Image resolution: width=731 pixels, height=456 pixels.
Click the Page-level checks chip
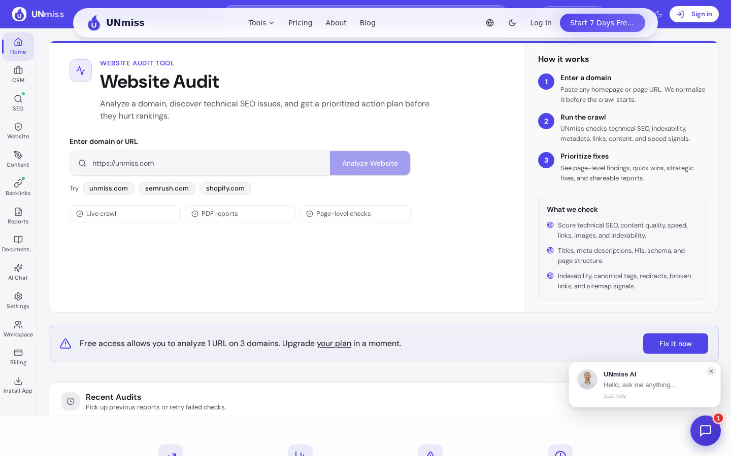coord(355,214)
